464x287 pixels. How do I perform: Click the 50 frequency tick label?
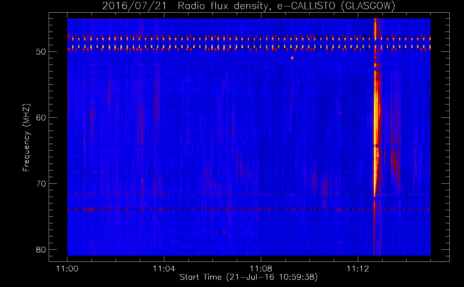(x=41, y=52)
